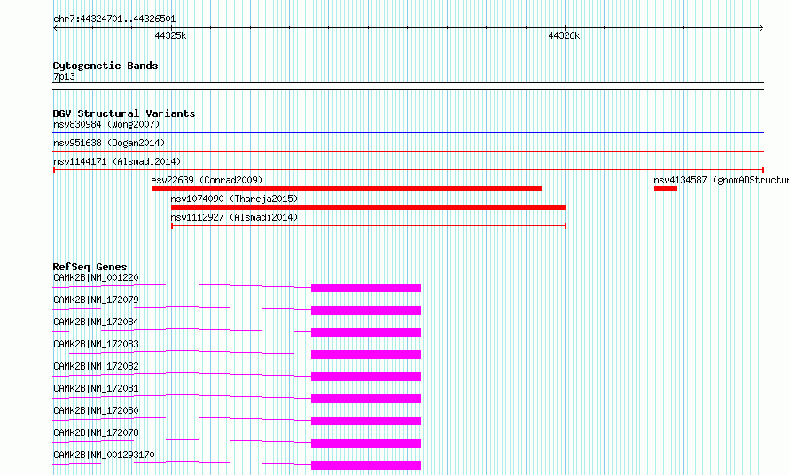Click the 44326k ruler tick label

pos(564,35)
